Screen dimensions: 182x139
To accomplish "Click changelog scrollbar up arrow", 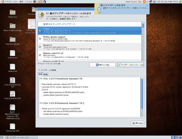I will tap(142, 78).
